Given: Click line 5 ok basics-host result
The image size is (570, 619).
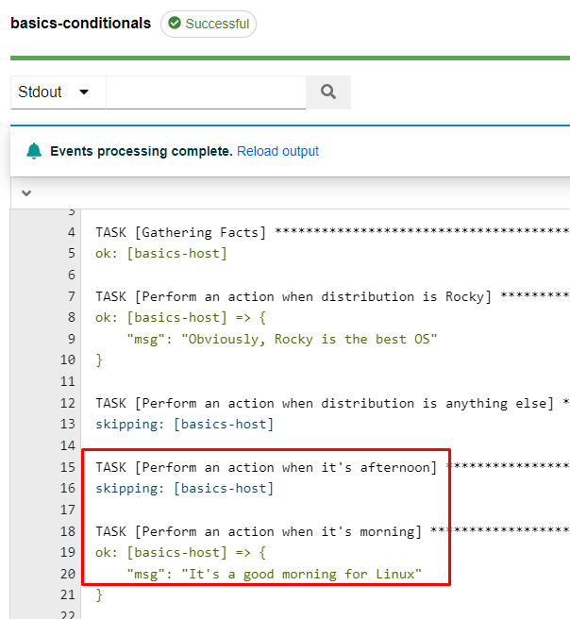Looking at the screenshot, I should (x=161, y=253).
